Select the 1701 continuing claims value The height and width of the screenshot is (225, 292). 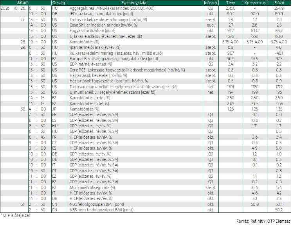(x=231, y=87)
